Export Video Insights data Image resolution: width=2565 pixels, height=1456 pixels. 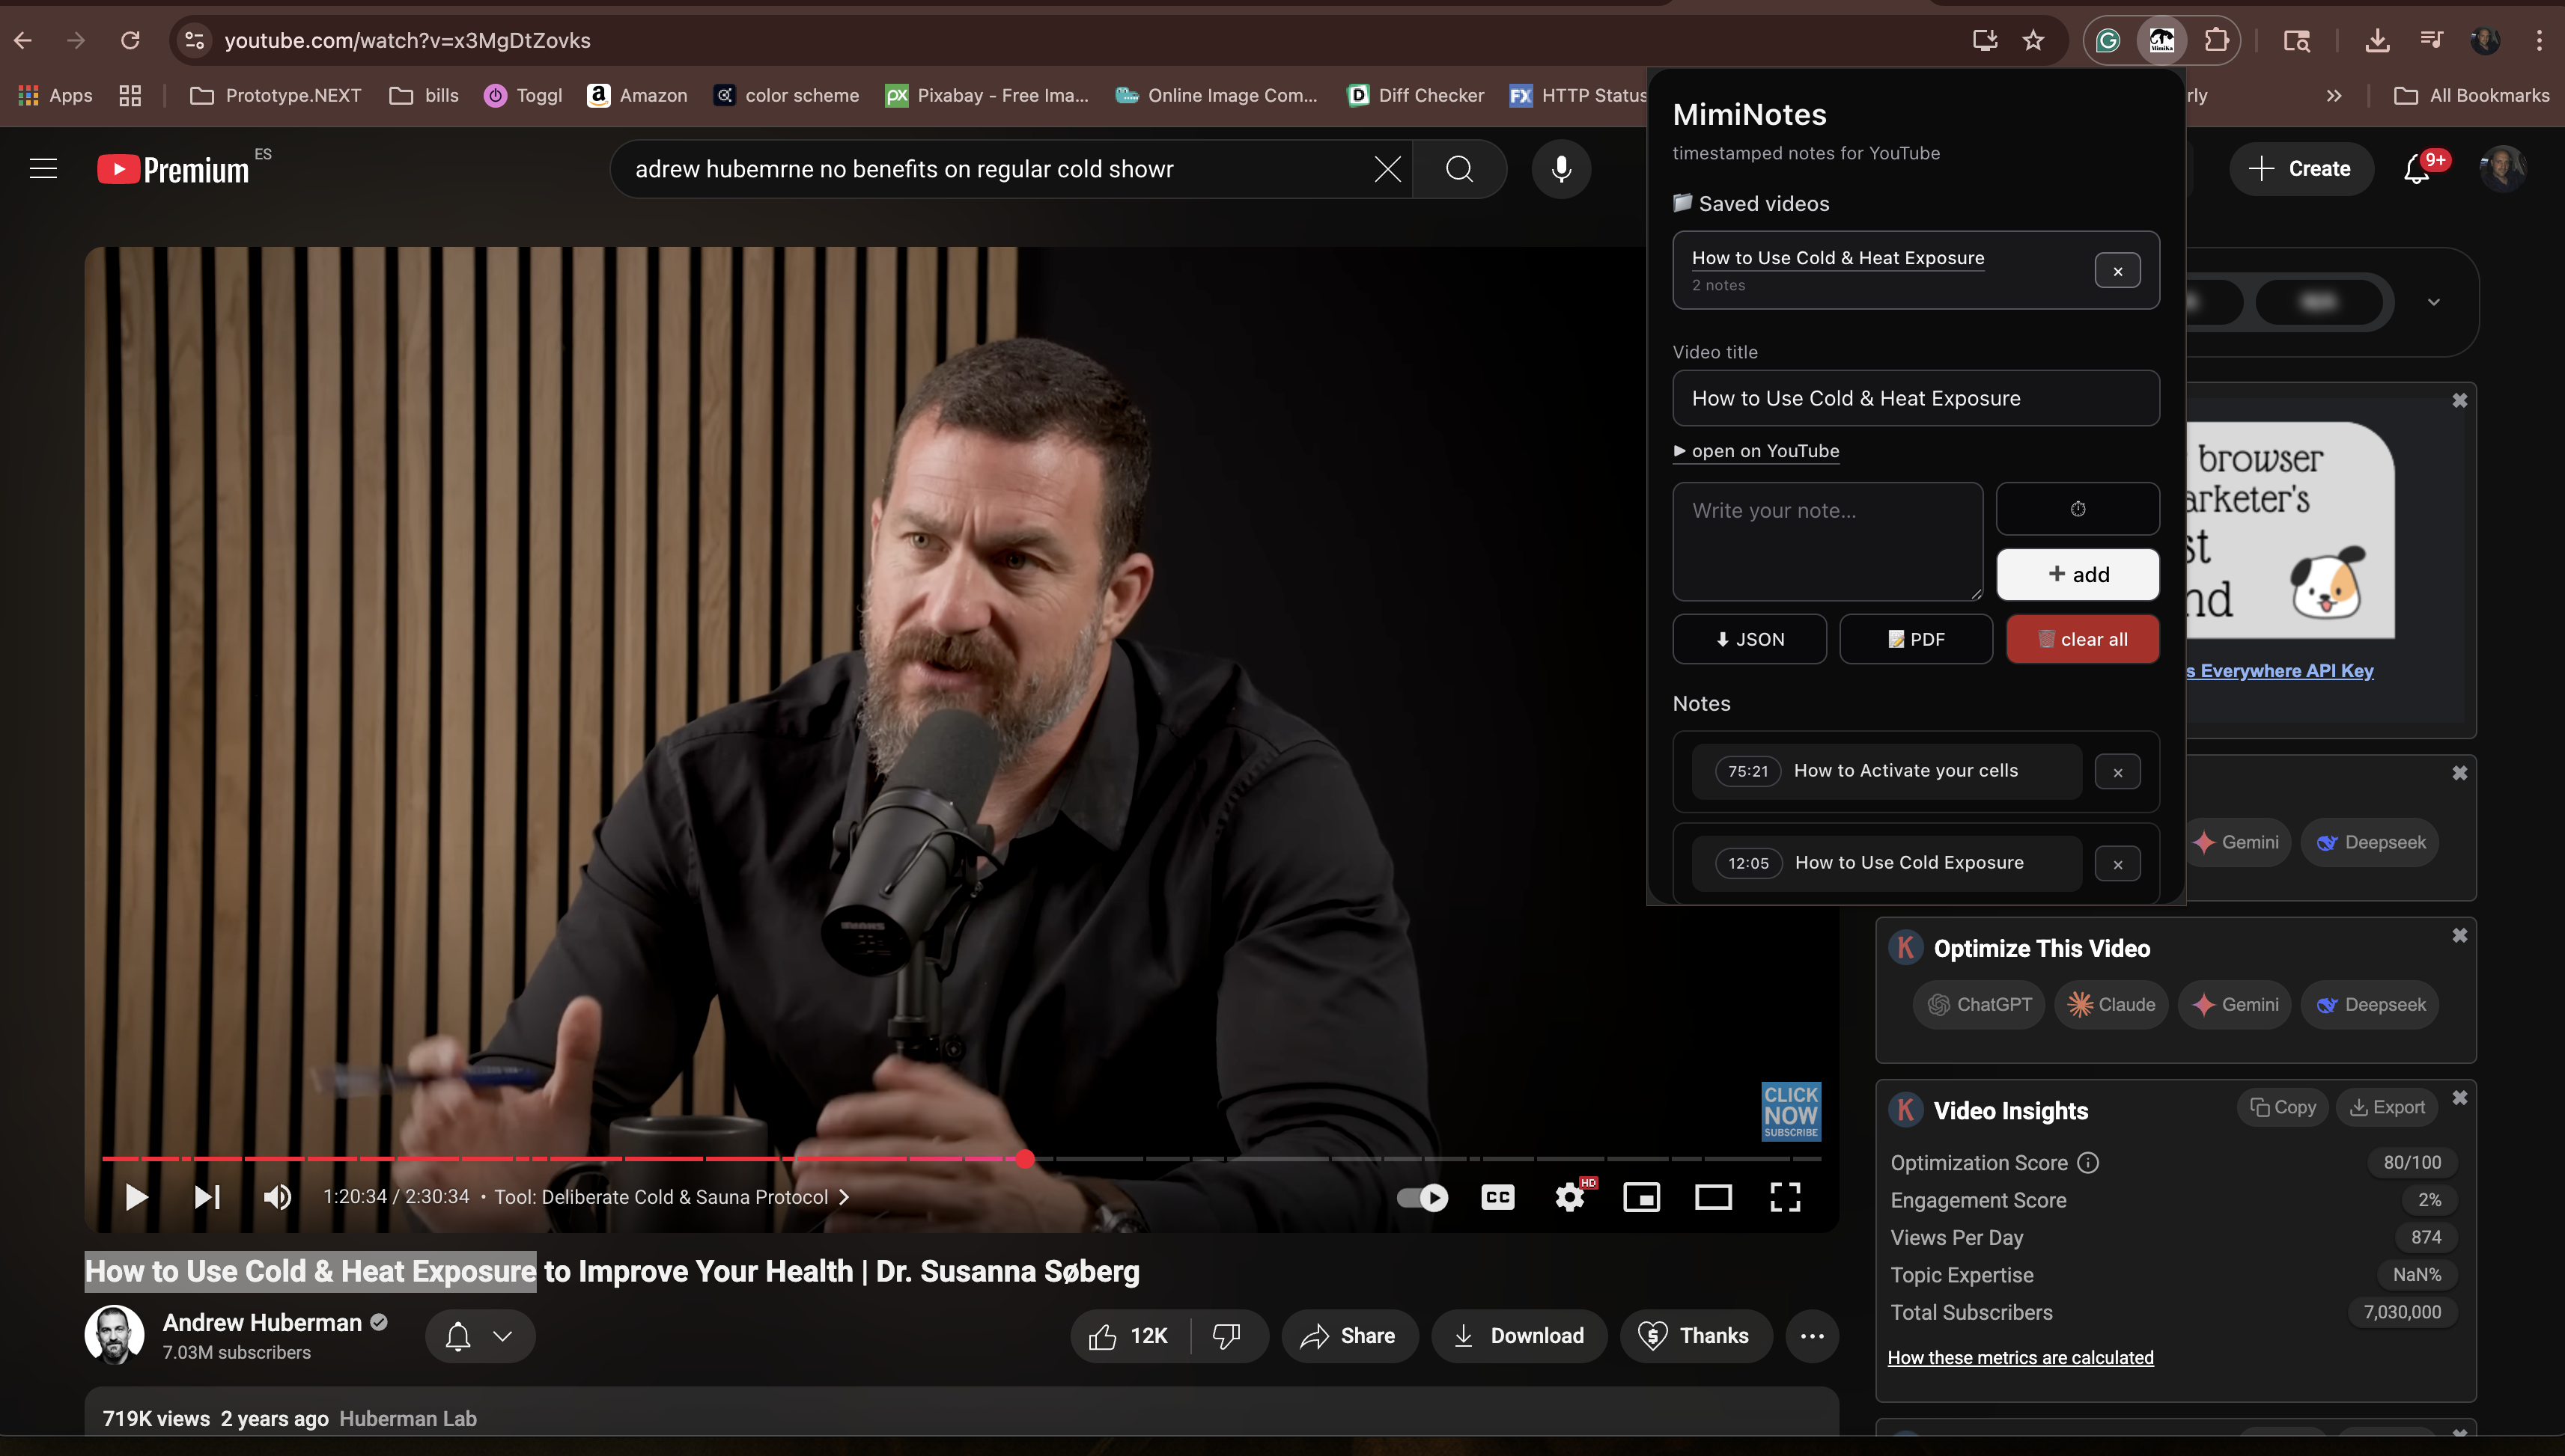2387,1107
